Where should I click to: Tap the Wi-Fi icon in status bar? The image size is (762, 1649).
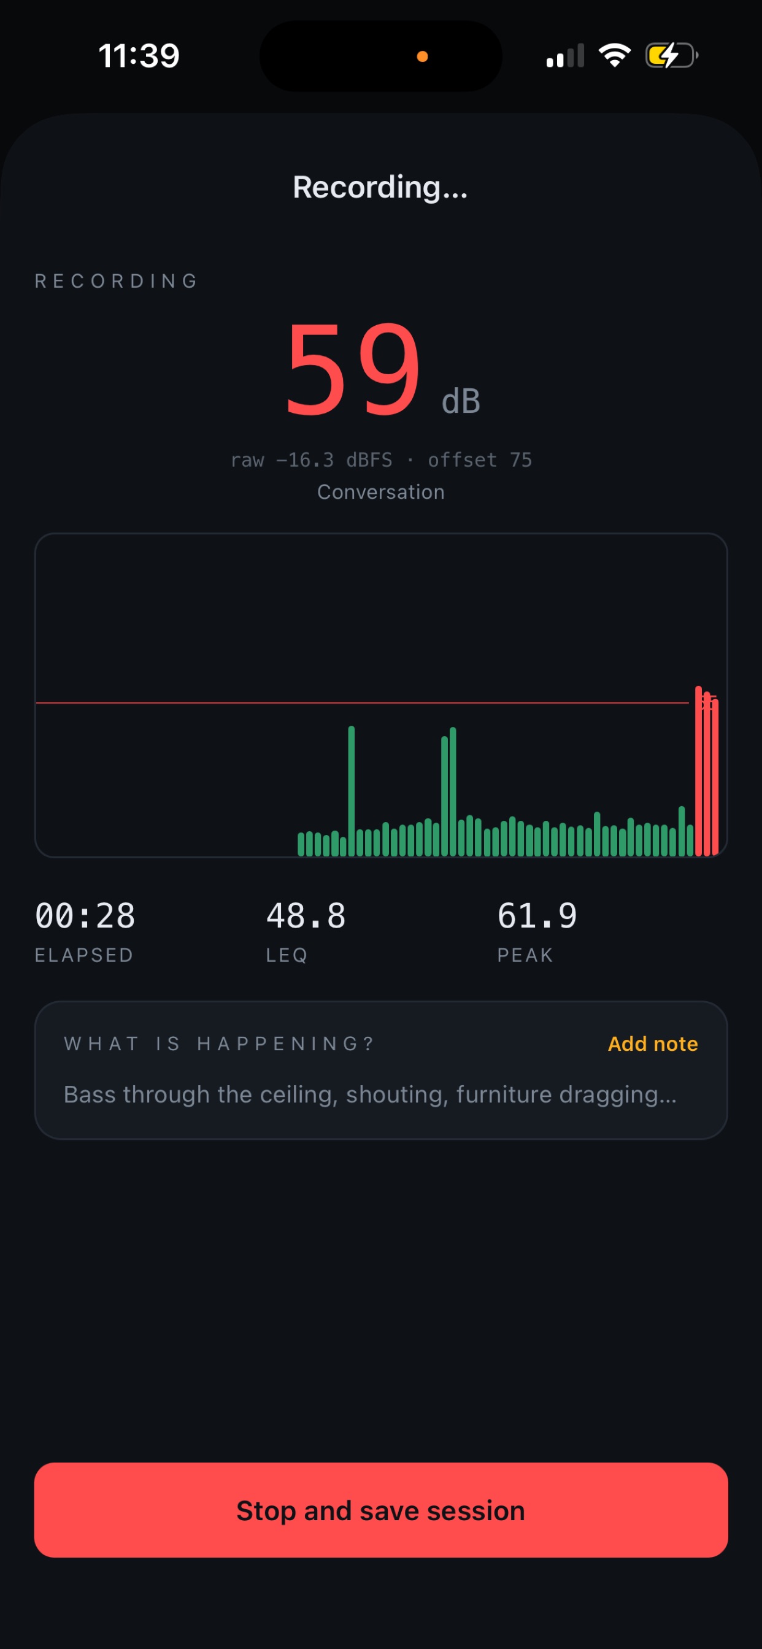pyautogui.click(x=615, y=55)
